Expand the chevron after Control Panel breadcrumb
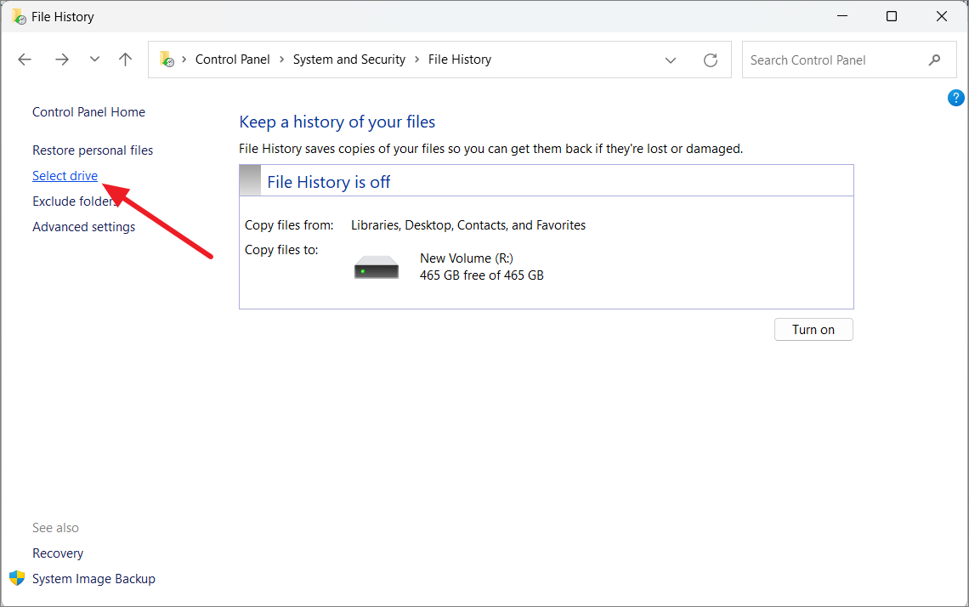 (280, 59)
